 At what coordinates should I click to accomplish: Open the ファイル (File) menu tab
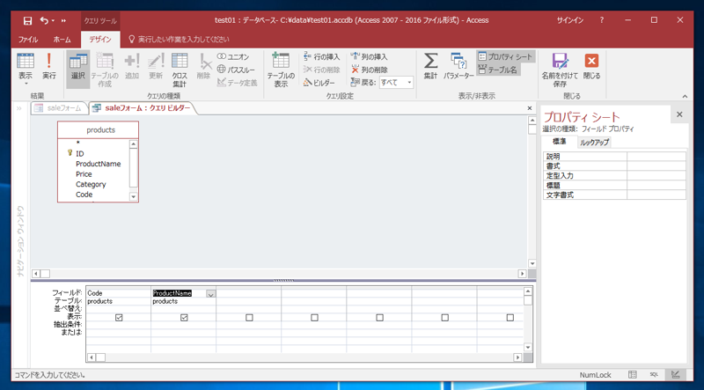[x=28, y=40]
